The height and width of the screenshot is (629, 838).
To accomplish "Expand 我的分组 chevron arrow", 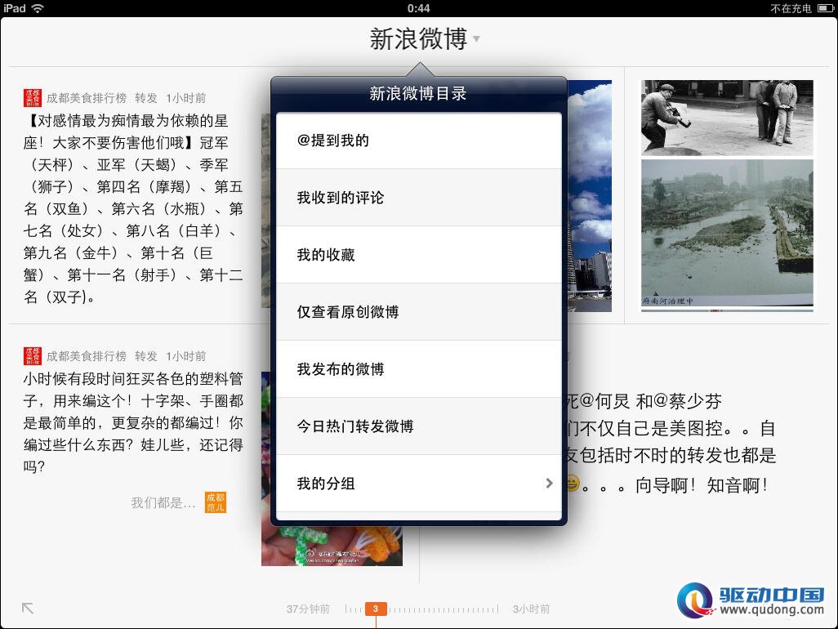I will (x=549, y=483).
